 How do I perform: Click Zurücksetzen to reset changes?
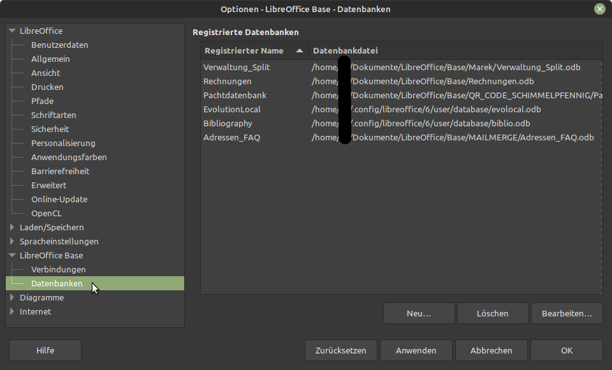click(340, 350)
